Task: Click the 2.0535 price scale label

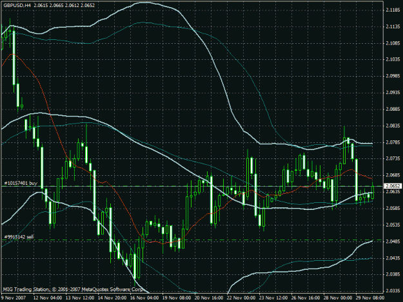Action: tap(393, 225)
